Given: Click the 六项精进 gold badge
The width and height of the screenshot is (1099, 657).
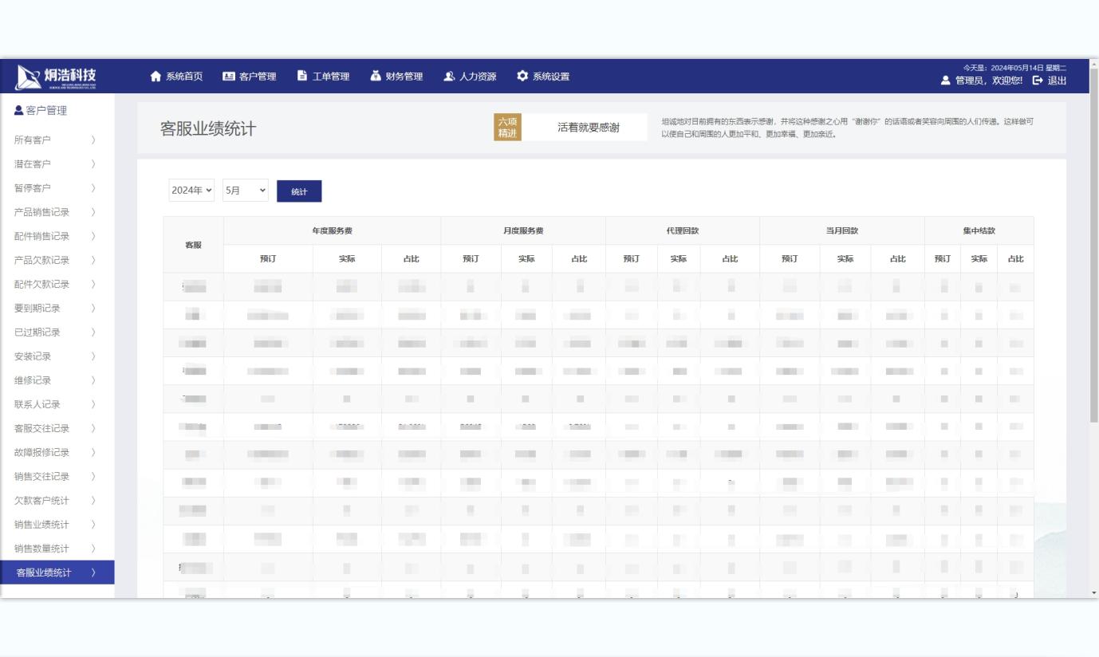Looking at the screenshot, I should [507, 128].
